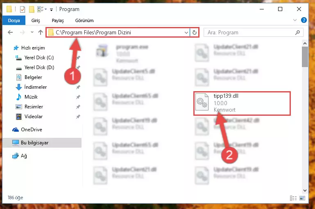Switch to large thumbnails view icon
Image resolution: width=315 pixels, height=209 pixels.
pos(302,198)
